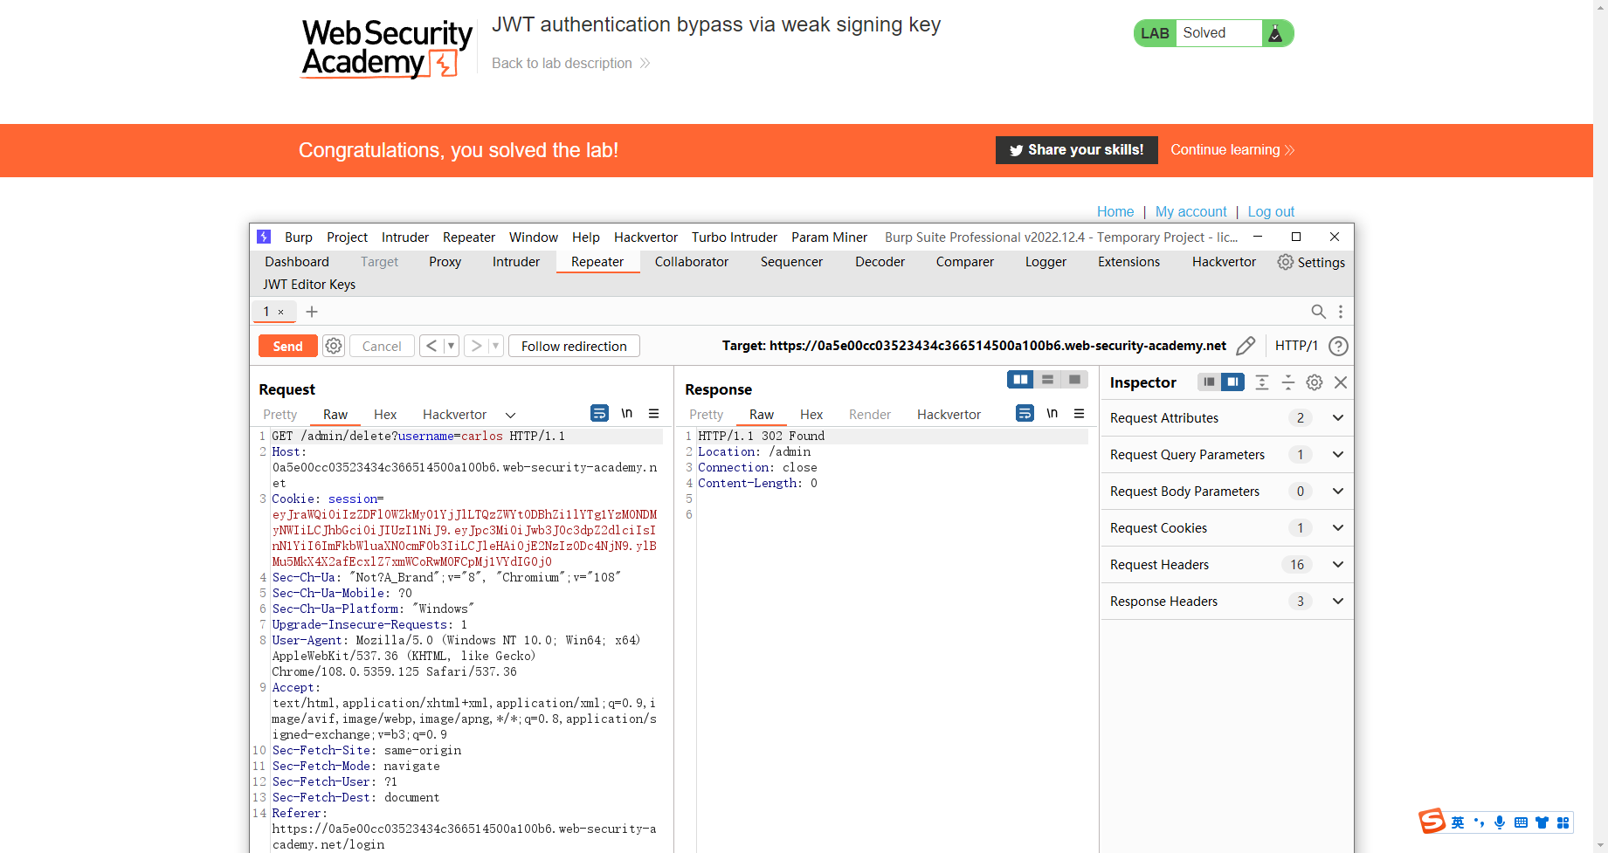Click the Repeater search magnifier icon
1608x853 pixels.
click(1319, 312)
